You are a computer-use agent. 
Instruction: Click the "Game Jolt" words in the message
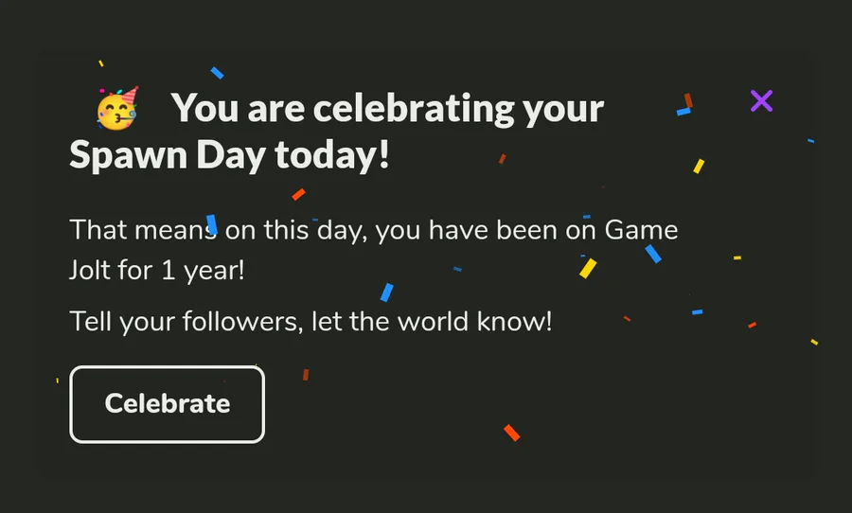coord(641,230)
